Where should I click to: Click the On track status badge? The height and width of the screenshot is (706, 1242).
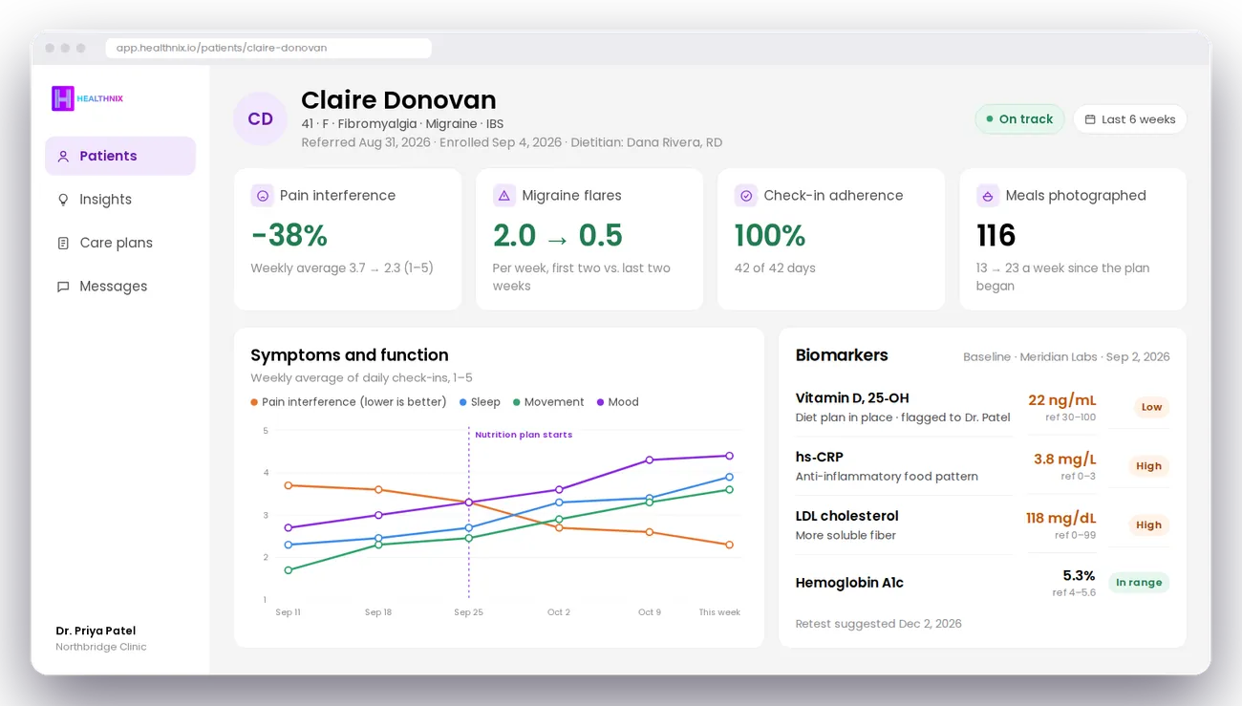[1019, 119]
